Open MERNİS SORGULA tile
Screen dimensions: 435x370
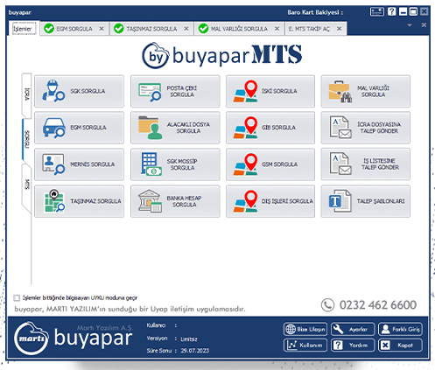tap(79, 164)
